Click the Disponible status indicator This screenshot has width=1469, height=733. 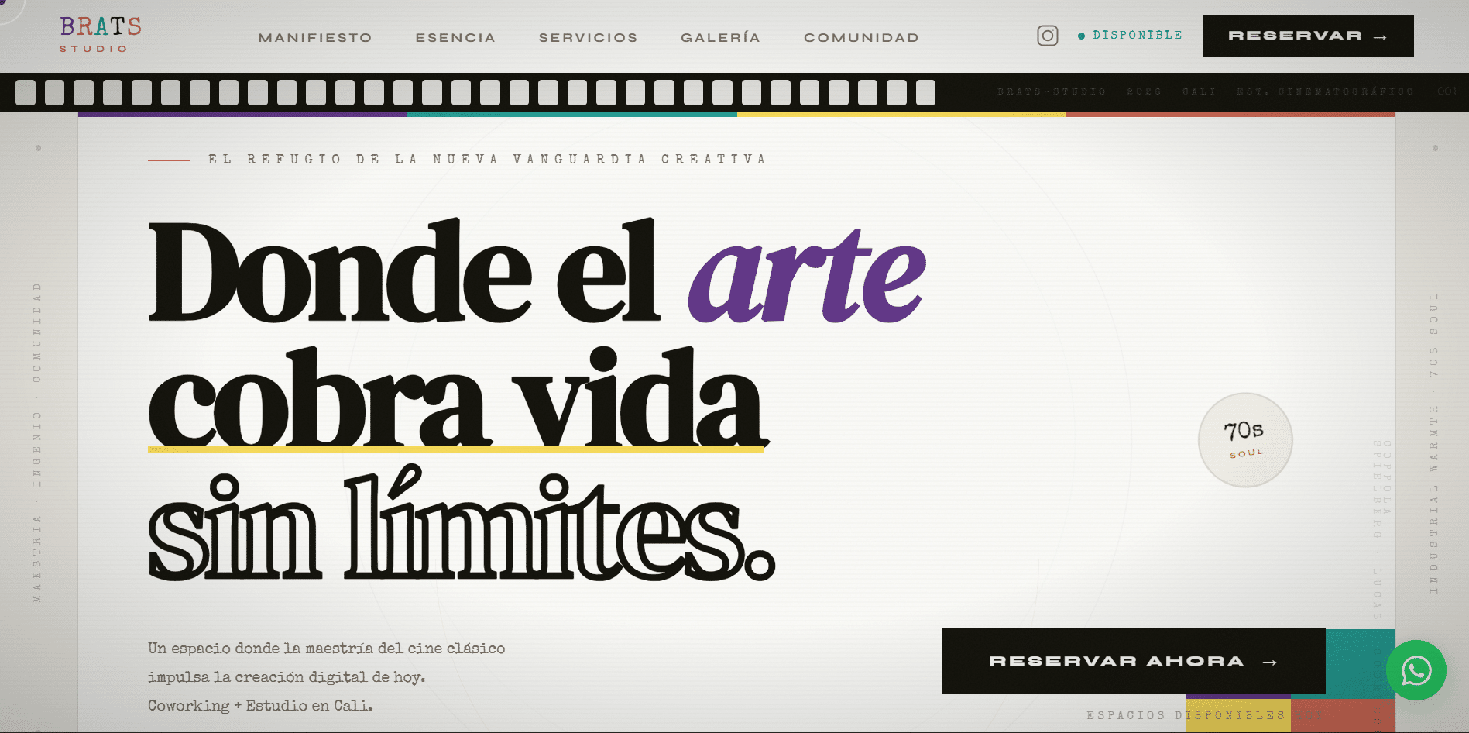1131,35
